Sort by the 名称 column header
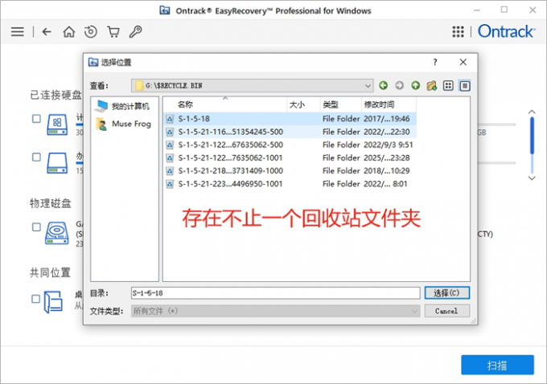 [x=225, y=104]
